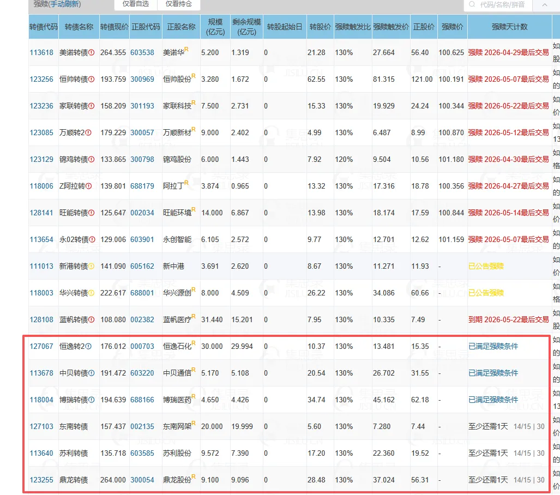Click the red info icon beside 美诺转债
The height and width of the screenshot is (495, 560).
[x=92, y=52]
